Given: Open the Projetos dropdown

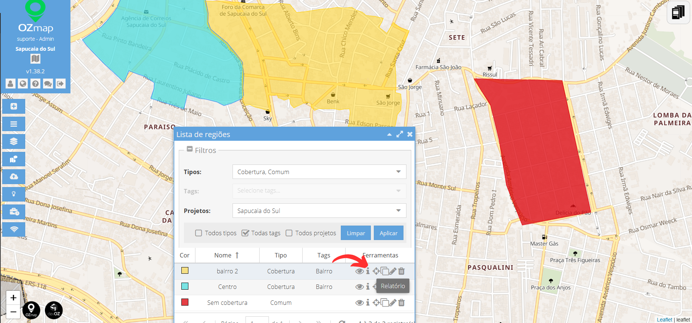Looking at the screenshot, I should click(x=319, y=211).
